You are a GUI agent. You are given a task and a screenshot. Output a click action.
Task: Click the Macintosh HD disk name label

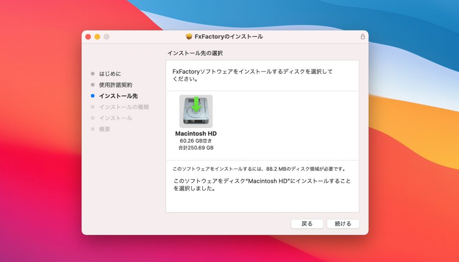(x=196, y=134)
